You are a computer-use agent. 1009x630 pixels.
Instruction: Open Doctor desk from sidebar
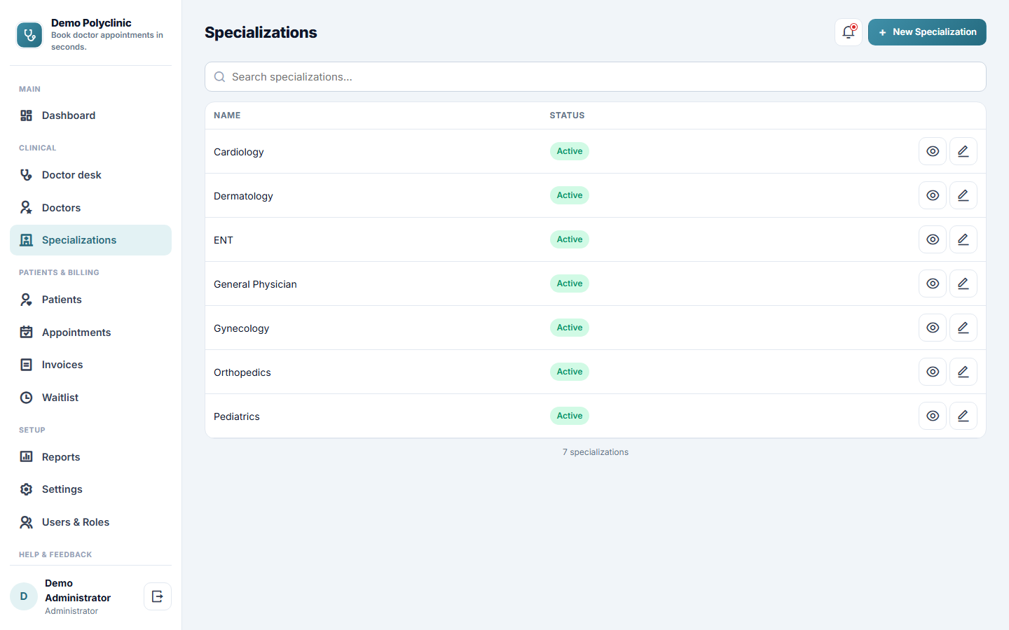(x=90, y=175)
